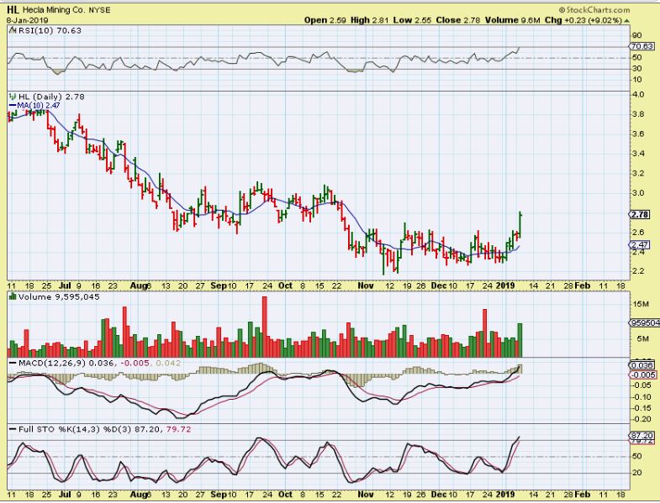
Task: Click the 4.0 label on the price axis
Action: click(x=638, y=94)
